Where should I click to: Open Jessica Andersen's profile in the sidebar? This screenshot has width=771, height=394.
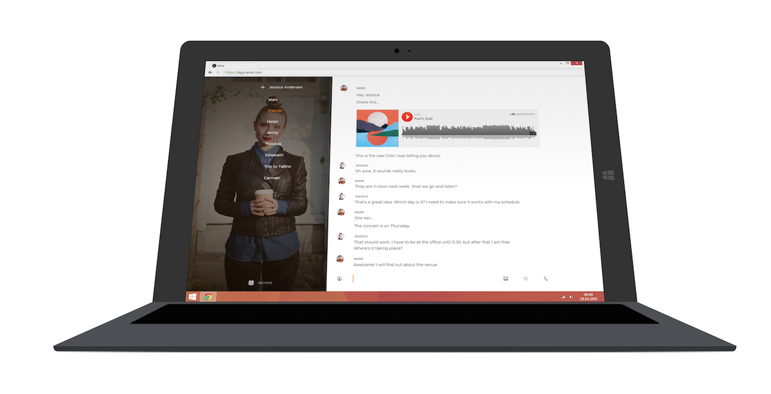(x=286, y=87)
